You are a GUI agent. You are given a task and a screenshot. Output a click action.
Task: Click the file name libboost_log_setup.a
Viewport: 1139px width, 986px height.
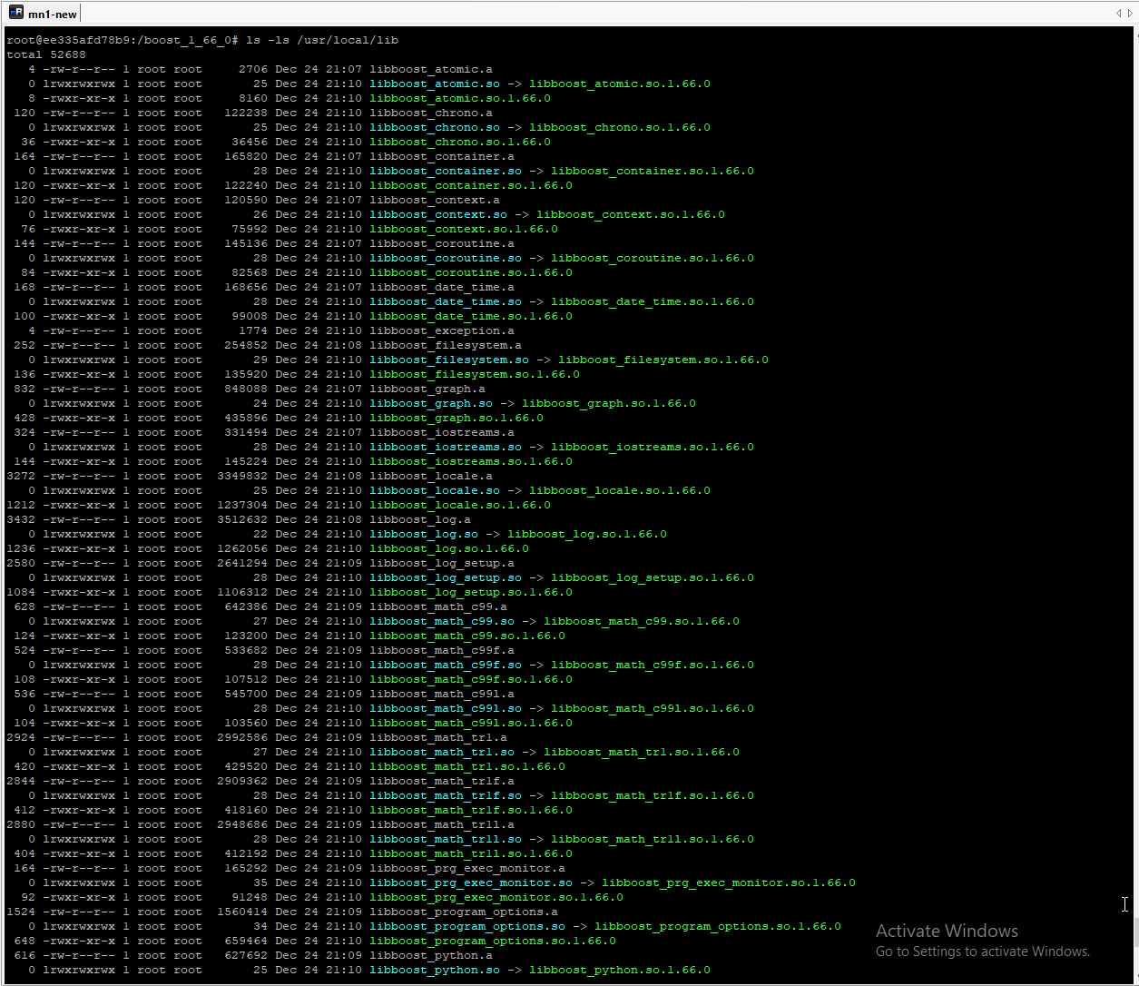click(x=442, y=563)
